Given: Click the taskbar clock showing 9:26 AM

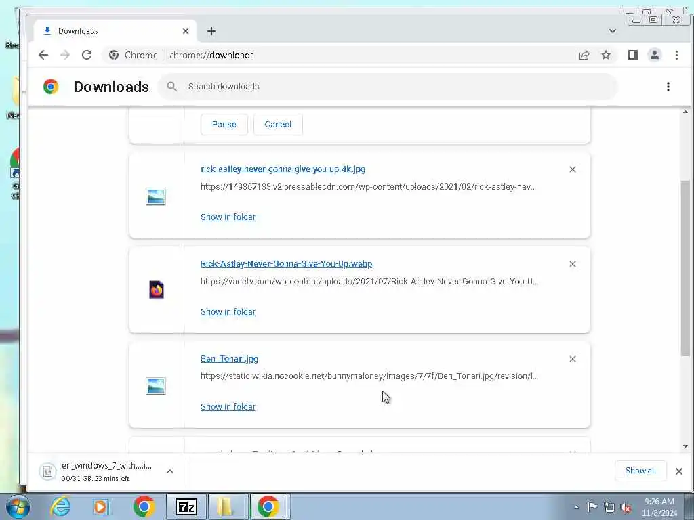Looking at the screenshot, I should [659, 507].
